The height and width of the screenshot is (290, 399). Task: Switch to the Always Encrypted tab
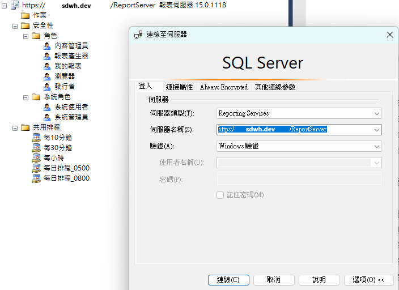(x=223, y=87)
